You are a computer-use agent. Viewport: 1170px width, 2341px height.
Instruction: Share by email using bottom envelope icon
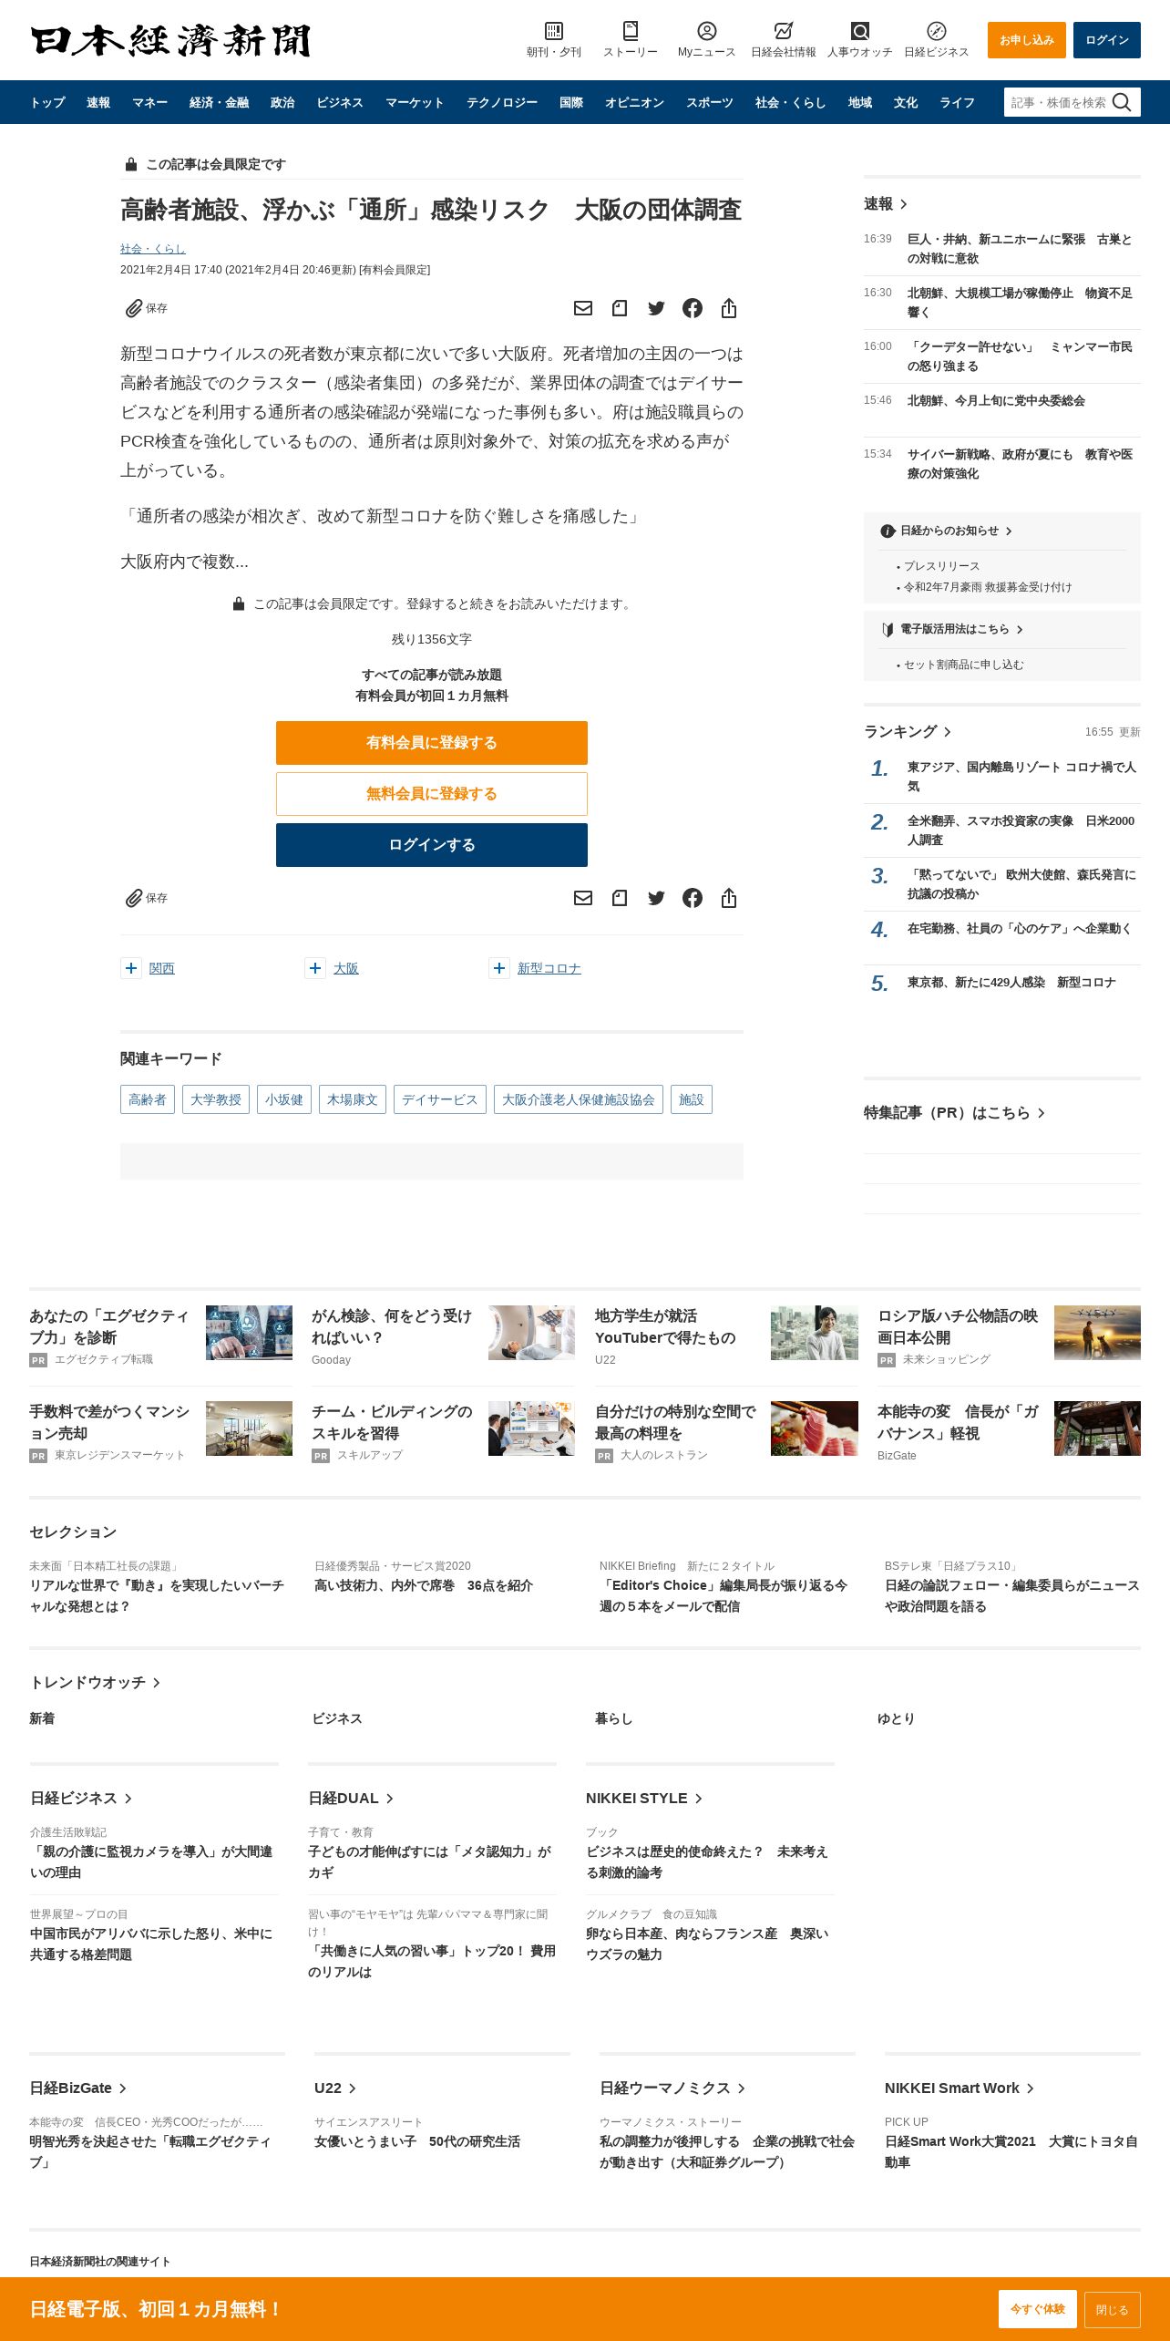(x=583, y=898)
